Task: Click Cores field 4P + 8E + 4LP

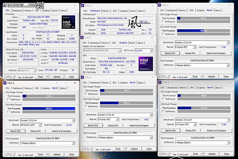Action: [x=52, y=70]
